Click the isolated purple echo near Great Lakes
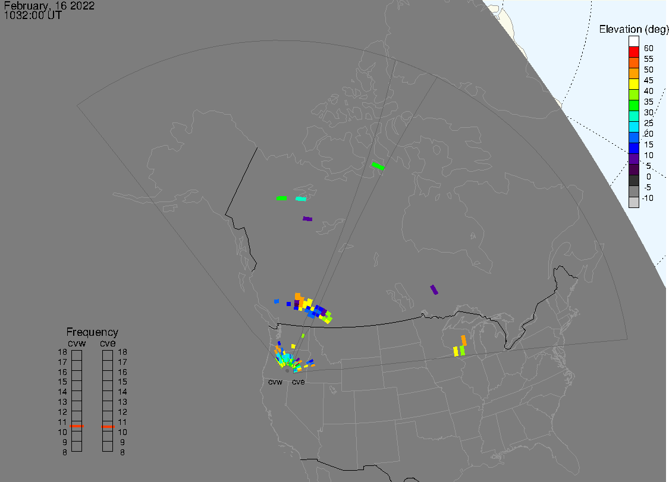This screenshot has width=669, height=482. (x=434, y=289)
